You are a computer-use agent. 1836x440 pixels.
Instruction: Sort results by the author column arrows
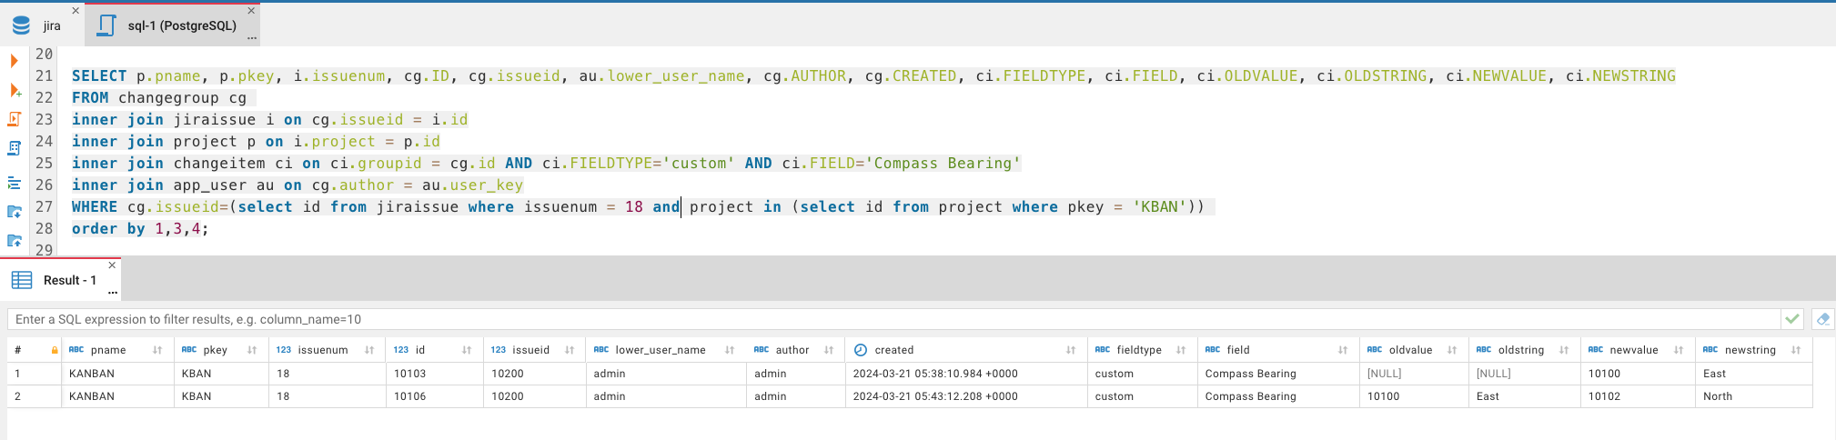pyautogui.click(x=829, y=350)
